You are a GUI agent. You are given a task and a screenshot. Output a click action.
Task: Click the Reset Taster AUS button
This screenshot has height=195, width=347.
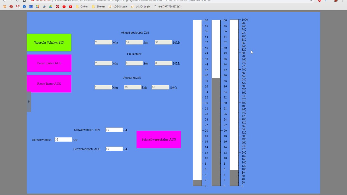(49, 84)
